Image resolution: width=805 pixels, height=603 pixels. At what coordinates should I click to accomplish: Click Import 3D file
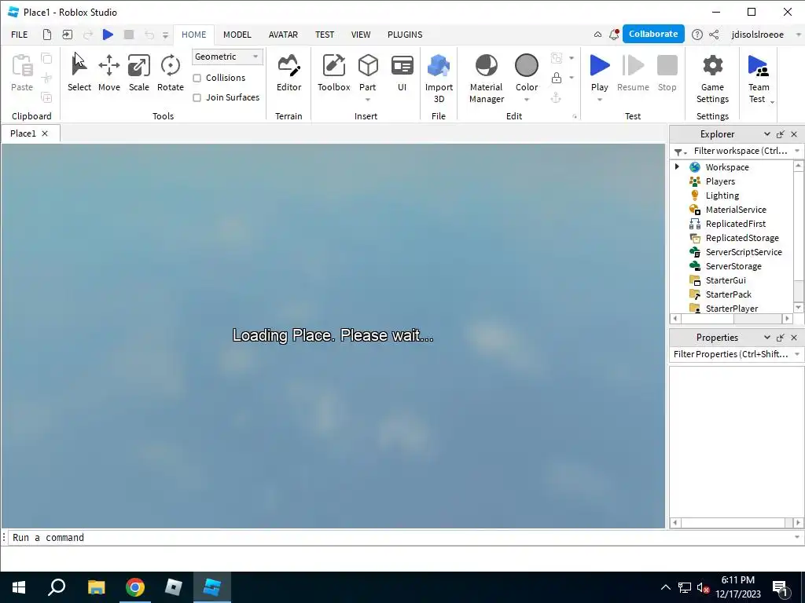(439, 79)
